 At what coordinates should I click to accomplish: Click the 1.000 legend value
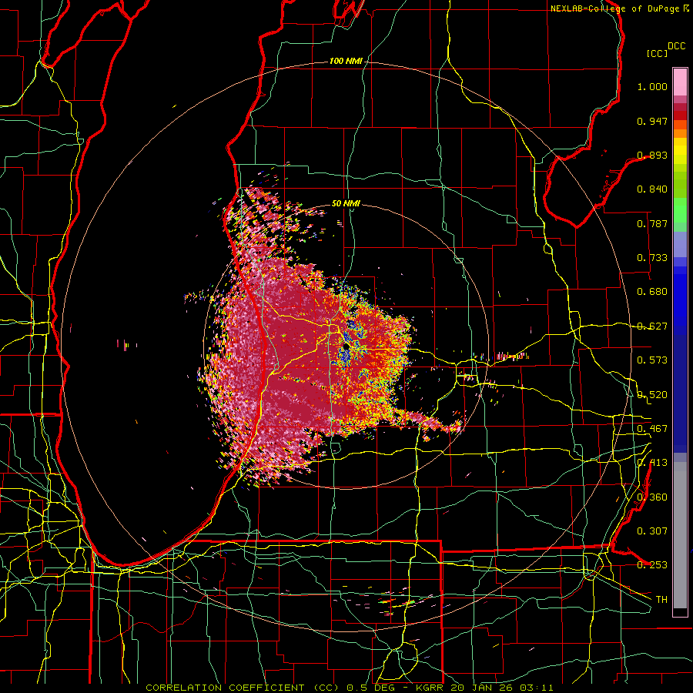click(x=652, y=86)
